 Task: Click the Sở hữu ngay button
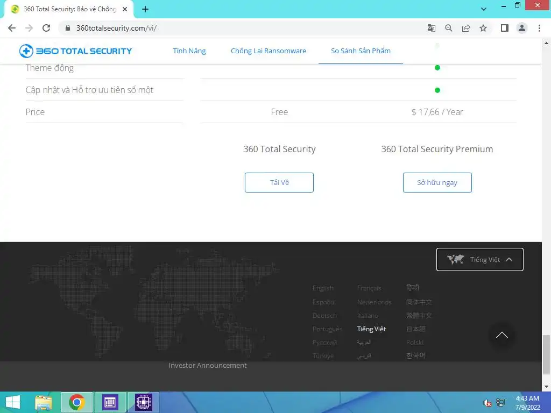[437, 183]
